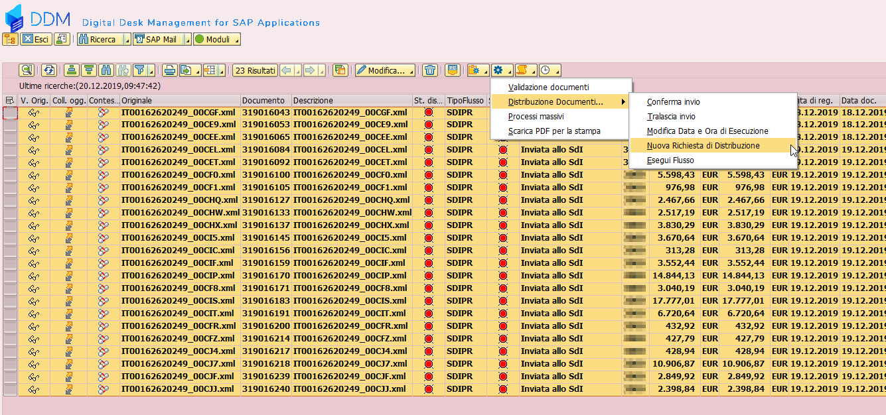Click the blue gear processes icon
The image size is (886, 415).
pyautogui.click(x=498, y=70)
